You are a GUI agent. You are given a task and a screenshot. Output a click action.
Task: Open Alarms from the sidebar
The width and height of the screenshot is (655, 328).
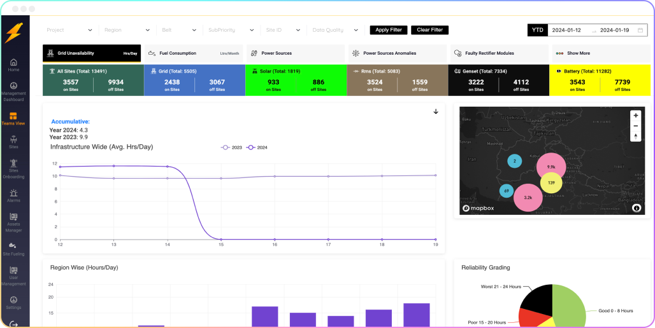[13, 195]
